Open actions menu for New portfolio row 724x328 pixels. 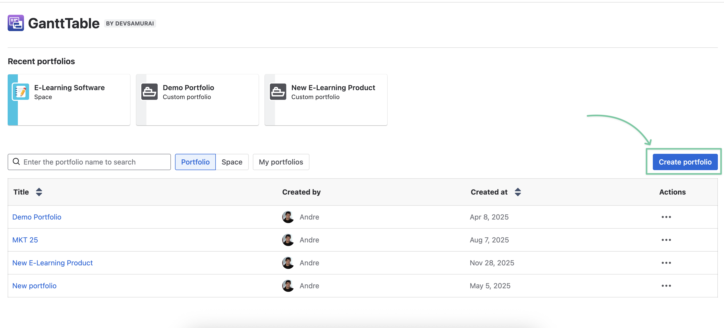pos(666,286)
